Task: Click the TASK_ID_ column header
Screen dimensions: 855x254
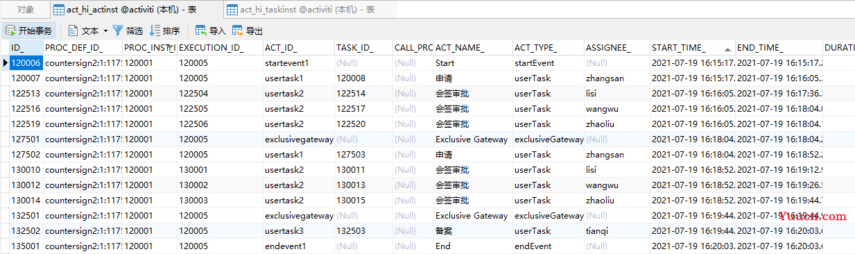Action: click(363, 48)
